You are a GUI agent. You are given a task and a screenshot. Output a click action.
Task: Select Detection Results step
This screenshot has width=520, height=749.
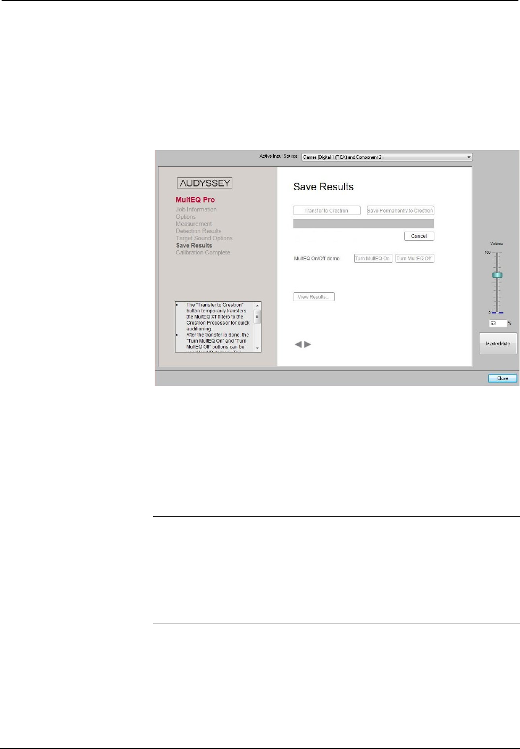tap(198, 231)
